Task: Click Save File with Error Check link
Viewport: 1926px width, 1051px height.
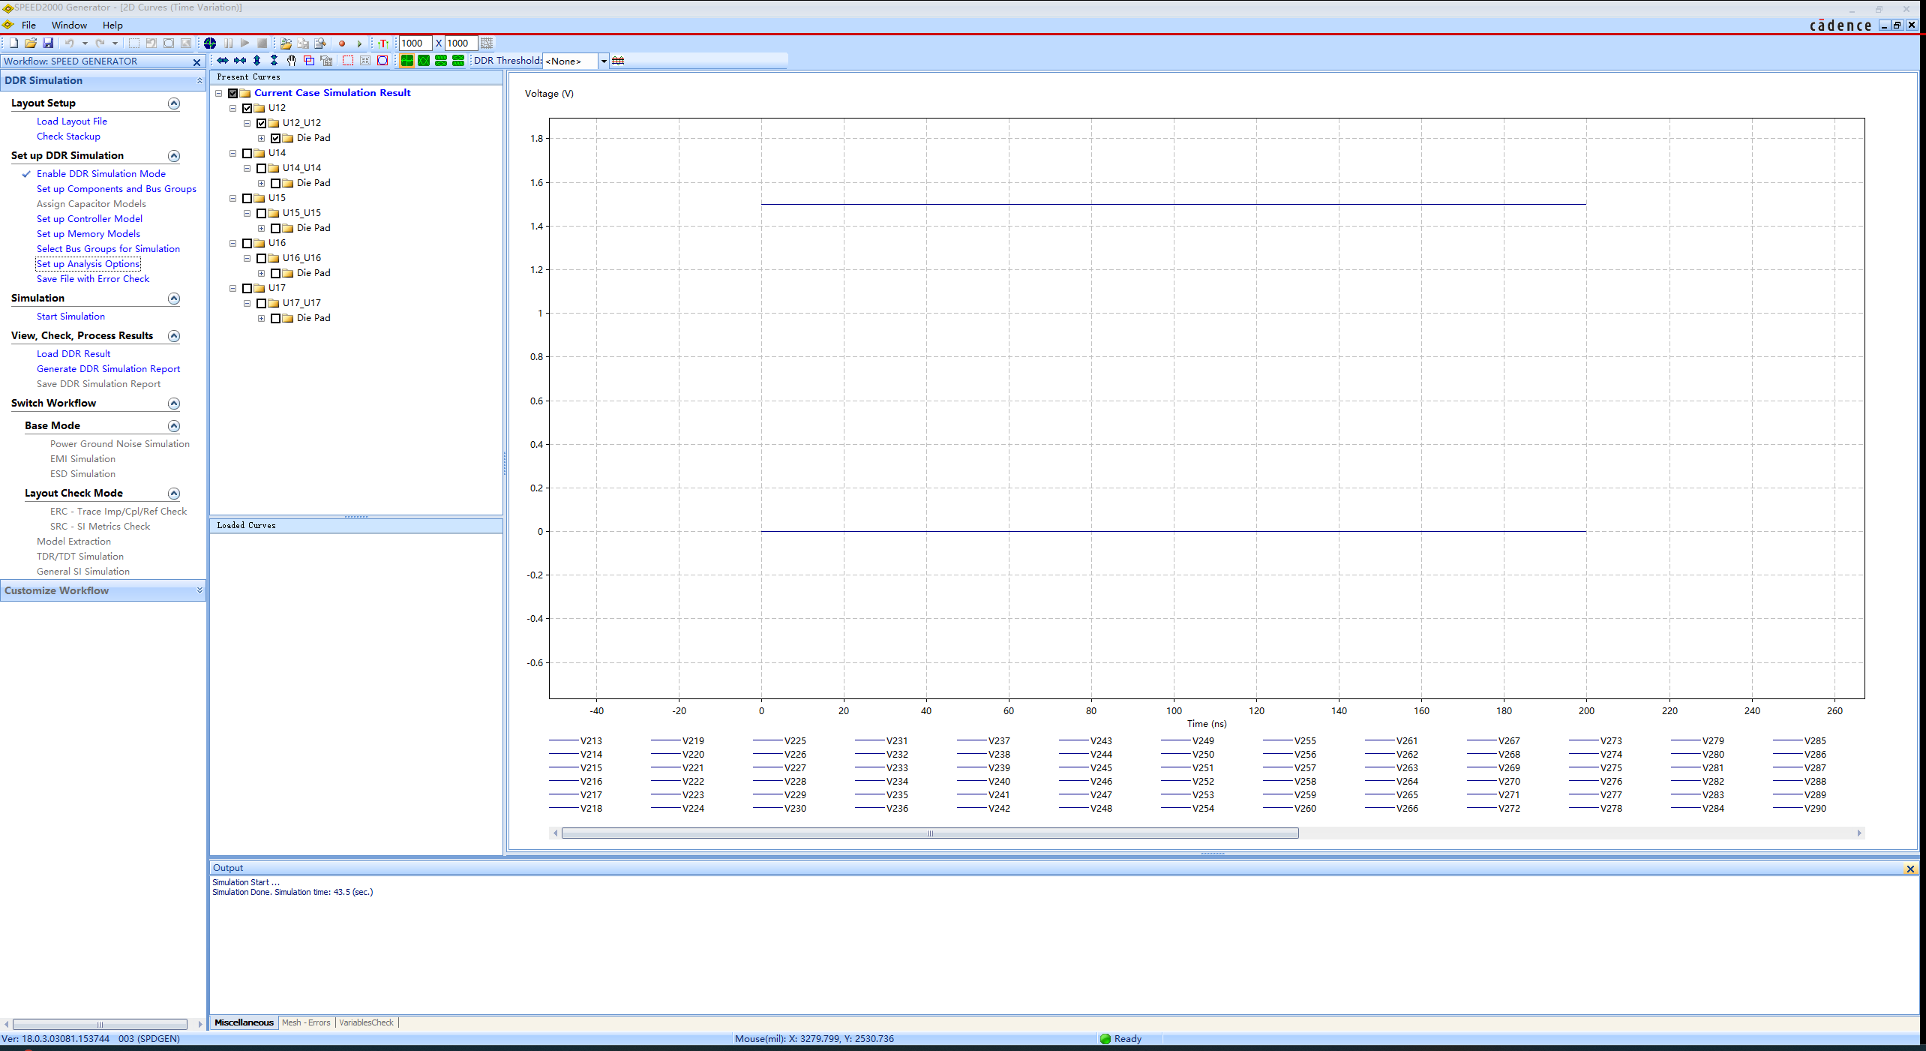Action: coord(93,279)
